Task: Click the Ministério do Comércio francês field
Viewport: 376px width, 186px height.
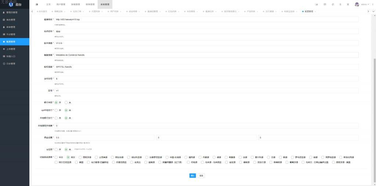Action: click(206, 55)
